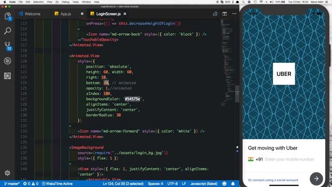Close the LoginScreen.js tab
The image size is (332, 187).
(x=125, y=14)
